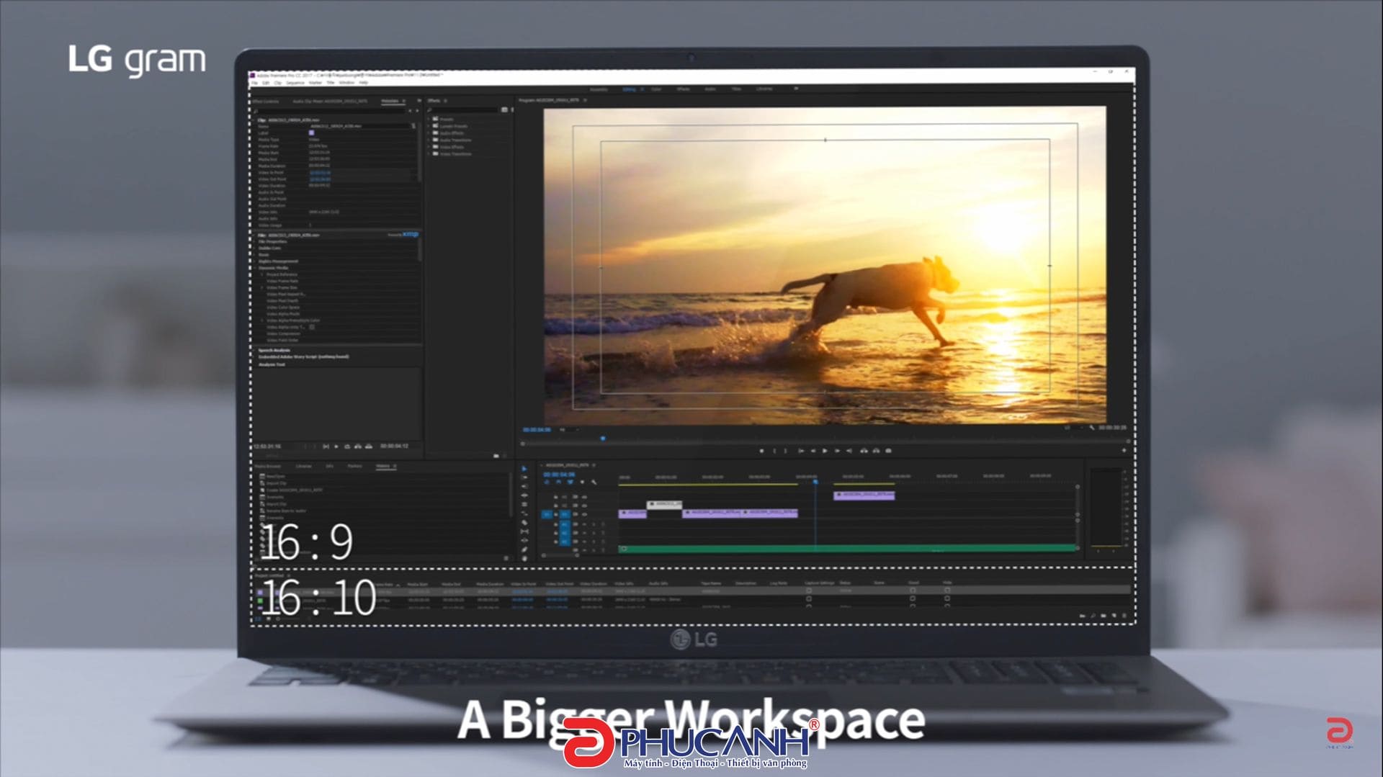Switch to the Assembly workspace
This screenshot has height=777, width=1383.
[599, 89]
